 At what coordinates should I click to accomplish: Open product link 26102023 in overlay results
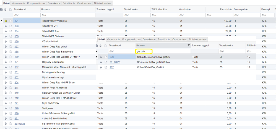coord(115,62)
